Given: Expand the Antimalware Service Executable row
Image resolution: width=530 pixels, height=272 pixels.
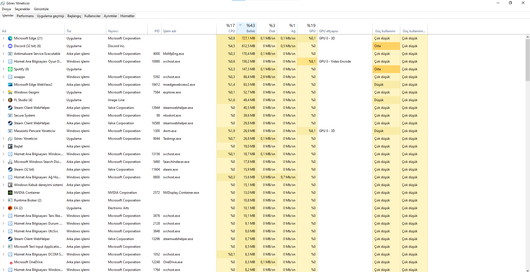Looking at the screenshot, I should (3, 54).
